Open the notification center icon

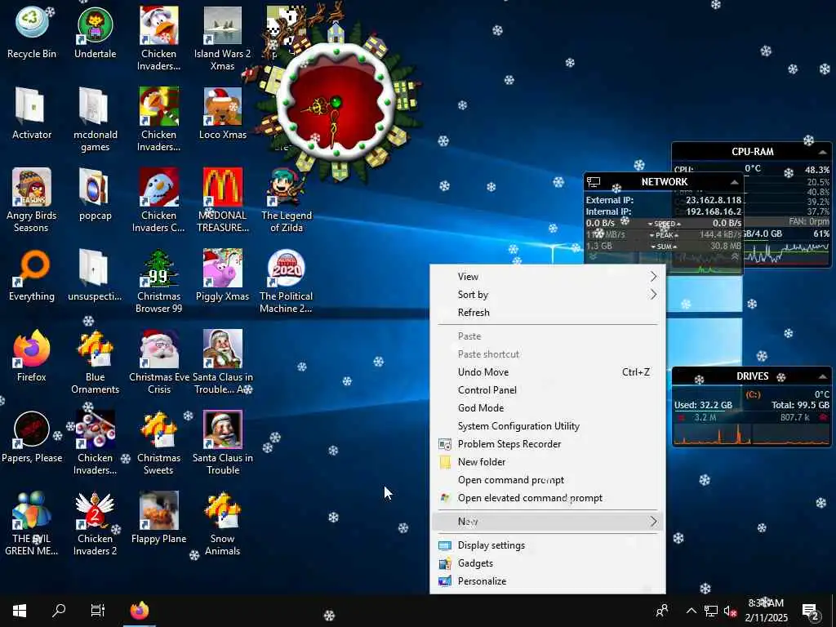point(811,611)
